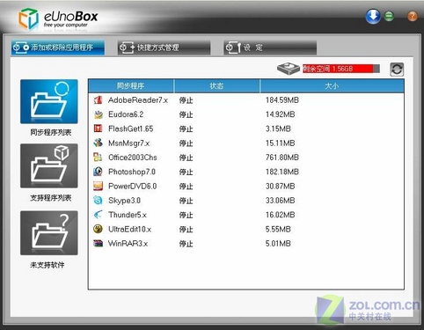This screenshot has height=330, width=424.
Task: Click 停止 status in AdobeReader7.x row
Action: (186, 100)
